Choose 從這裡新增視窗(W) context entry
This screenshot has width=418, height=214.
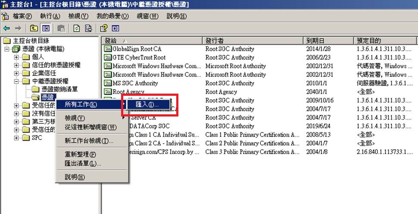click(x=91, y=127)
